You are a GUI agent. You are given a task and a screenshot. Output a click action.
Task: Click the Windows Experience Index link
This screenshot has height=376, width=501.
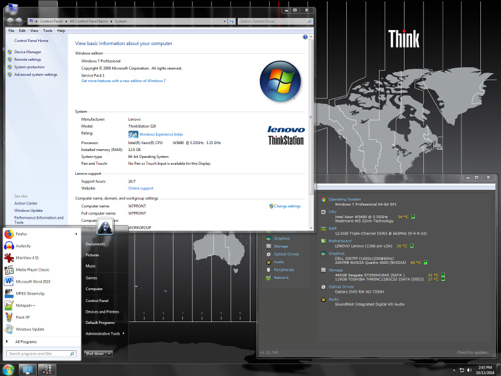pyautogui.click(x=161, y=135)
